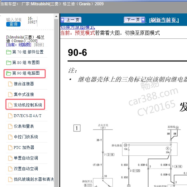Open 接合连接器 page
This screenshot has height=187, width=187.
click(24, 84)
